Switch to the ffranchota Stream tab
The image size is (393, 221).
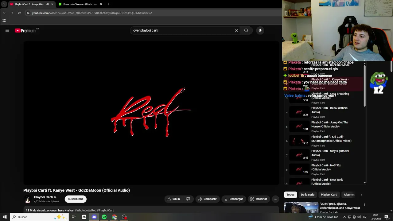pyautogui.click(x=80, y=4)
